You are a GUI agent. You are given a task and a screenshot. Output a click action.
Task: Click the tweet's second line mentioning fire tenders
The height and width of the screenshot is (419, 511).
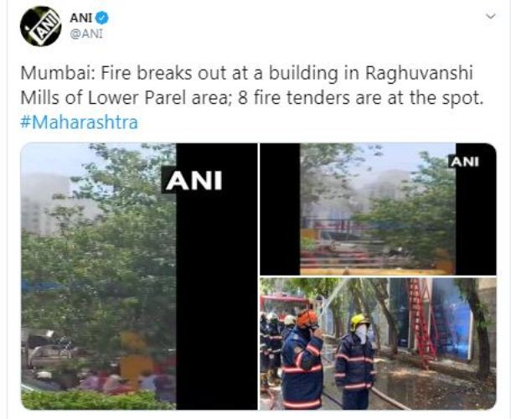click(x=251, y=97)
